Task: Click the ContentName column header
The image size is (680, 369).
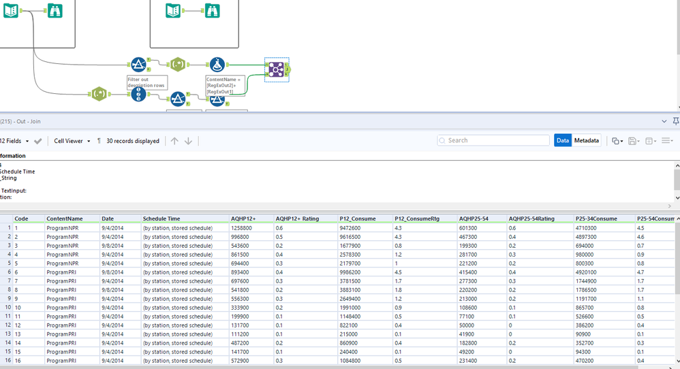Action: tap(65, 219)
